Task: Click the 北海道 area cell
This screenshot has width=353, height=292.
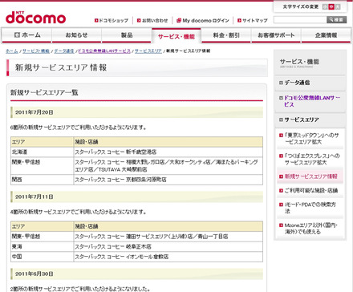Action: 42,152
